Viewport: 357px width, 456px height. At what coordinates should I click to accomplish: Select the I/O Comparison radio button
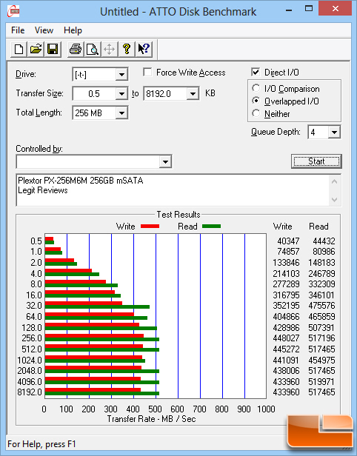[256, 88]
